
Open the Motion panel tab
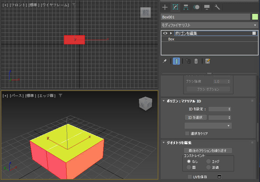pyautogui.click(x=196, y=7)
